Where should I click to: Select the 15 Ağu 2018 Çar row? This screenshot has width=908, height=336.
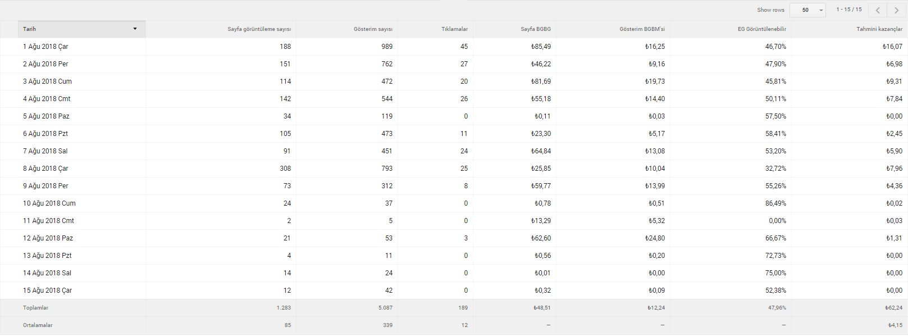454,290
